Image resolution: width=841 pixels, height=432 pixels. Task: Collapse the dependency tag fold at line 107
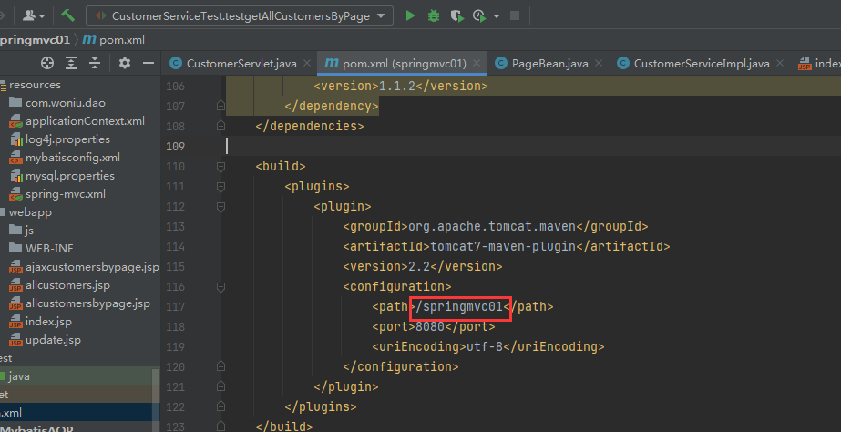[x=221, y=107]
